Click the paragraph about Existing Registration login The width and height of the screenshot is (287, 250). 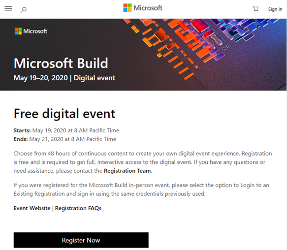coord(141,189)
